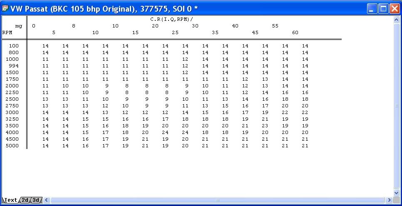Select the 3250 RPM row label
This screenshot has height=206, width=402.
point(12,119)
